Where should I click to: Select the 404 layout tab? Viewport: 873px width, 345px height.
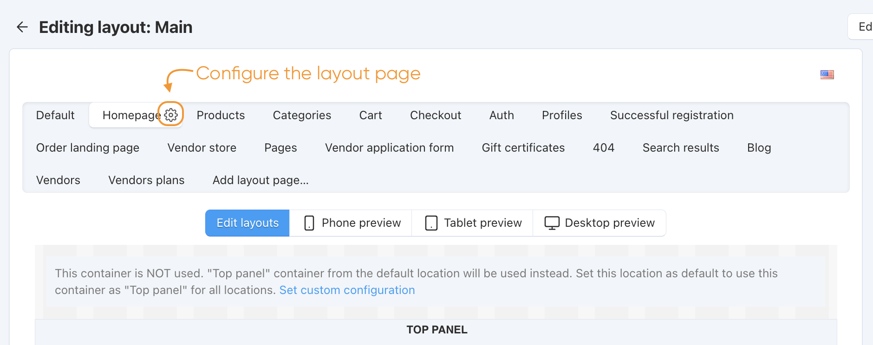point(604,147)
